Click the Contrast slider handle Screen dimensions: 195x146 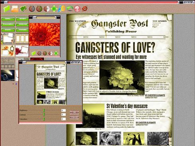(44, 115)
